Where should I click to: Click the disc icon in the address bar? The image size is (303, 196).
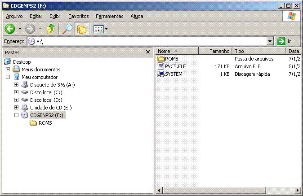pyautogui.click(x=31, y=41)
